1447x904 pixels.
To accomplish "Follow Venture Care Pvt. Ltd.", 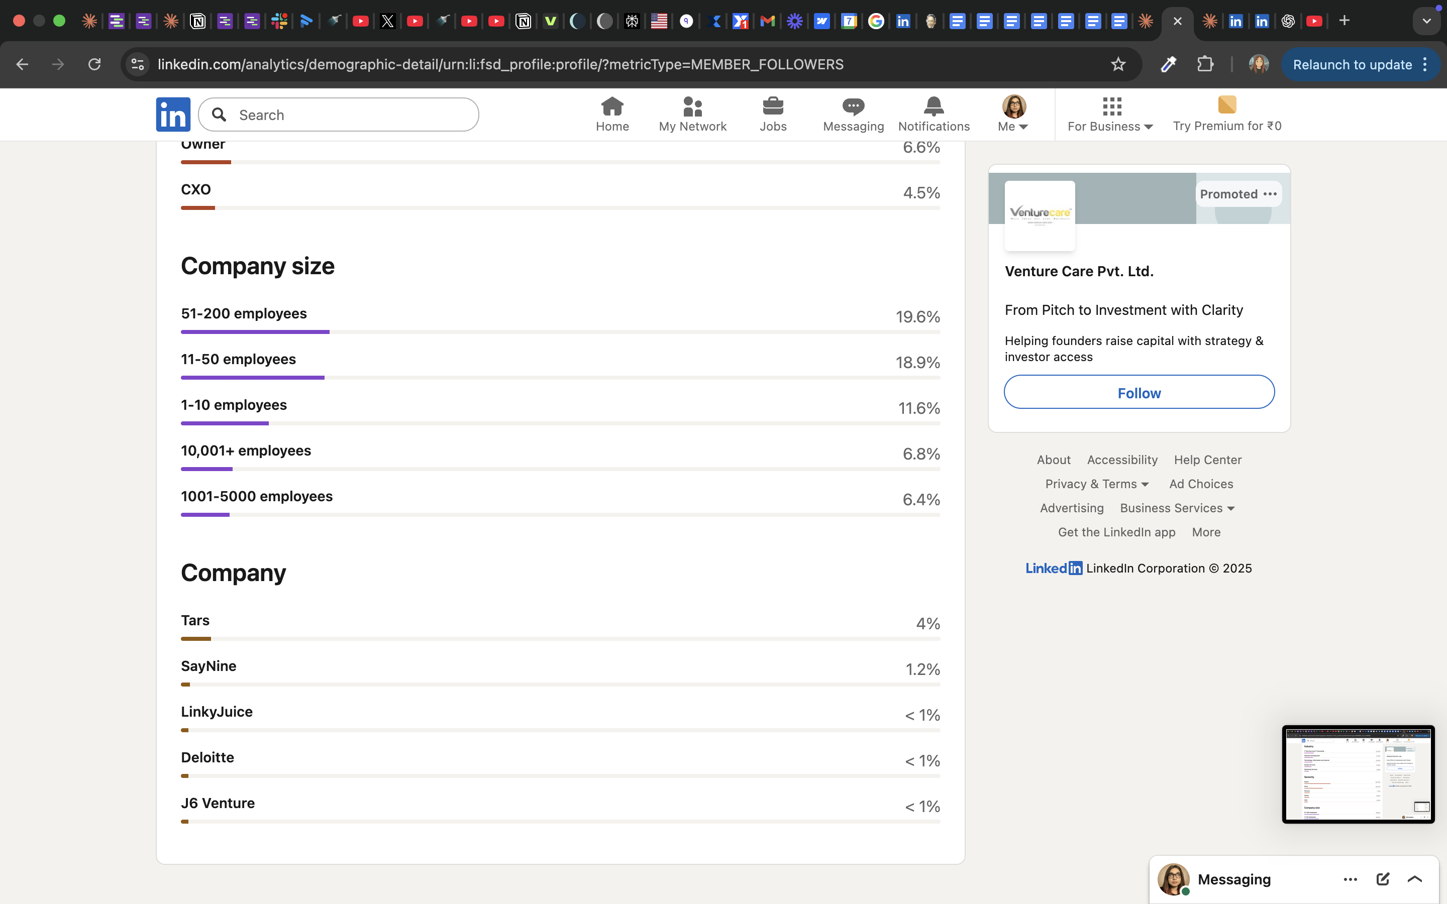I will [x=1139, y=392].
